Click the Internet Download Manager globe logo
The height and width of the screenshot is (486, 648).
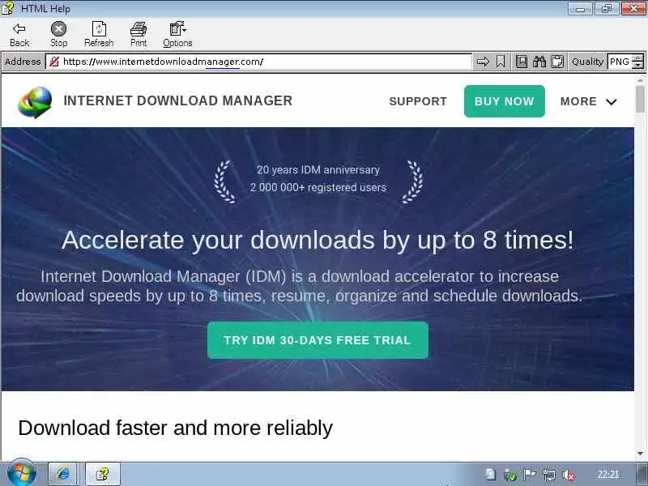[x=35, y=102]
